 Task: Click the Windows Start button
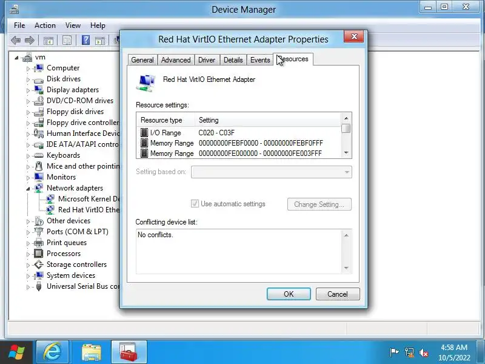tap(16, 352)
